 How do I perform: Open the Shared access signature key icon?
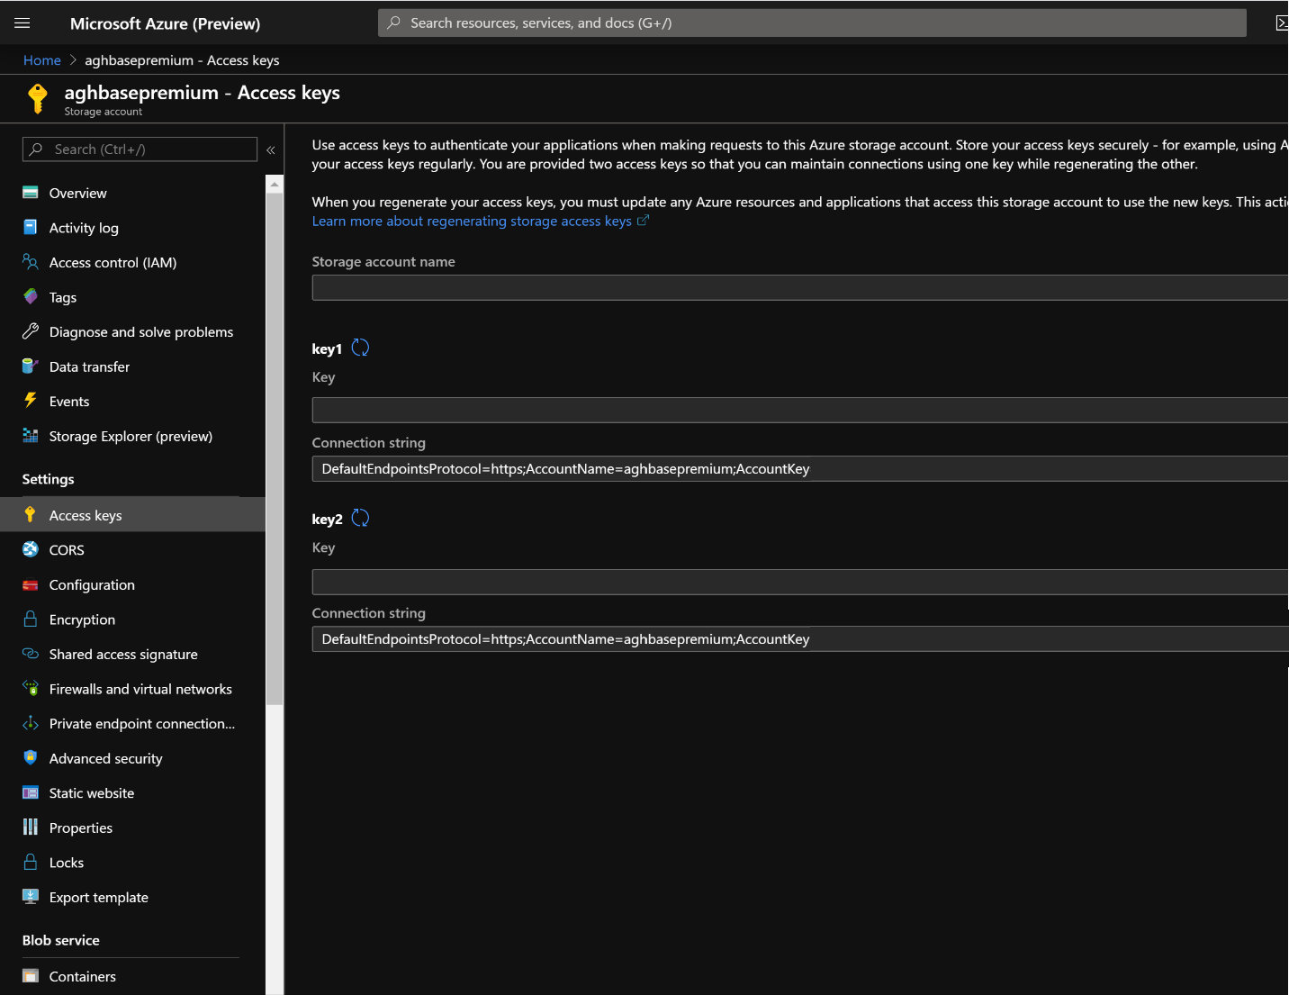click(30, 654)
